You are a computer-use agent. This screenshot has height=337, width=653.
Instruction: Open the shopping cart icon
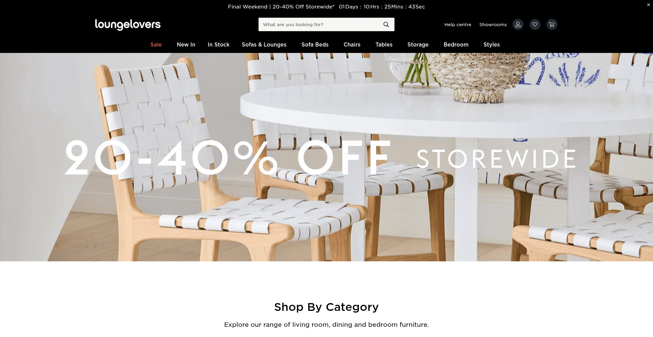pyautogui.click(x=552, y=24)
